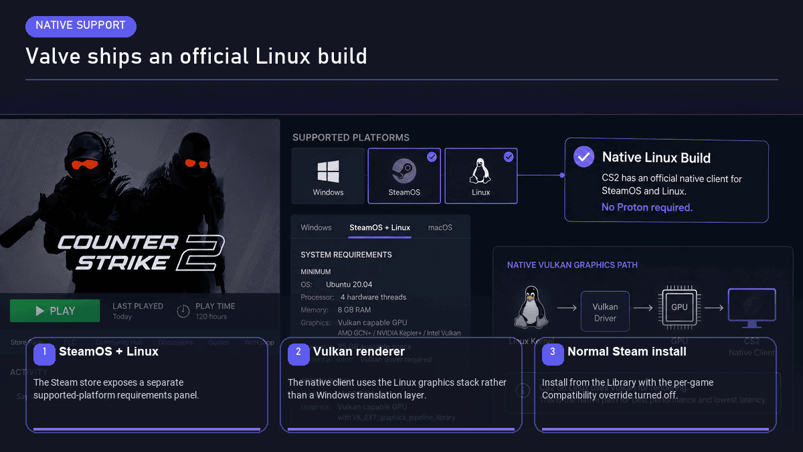The height and width of the screenshot is (452, 803).
Task: Click 'Valve ships an official Linux build' title
Action: pyautogui.click(x=196, y=56)
